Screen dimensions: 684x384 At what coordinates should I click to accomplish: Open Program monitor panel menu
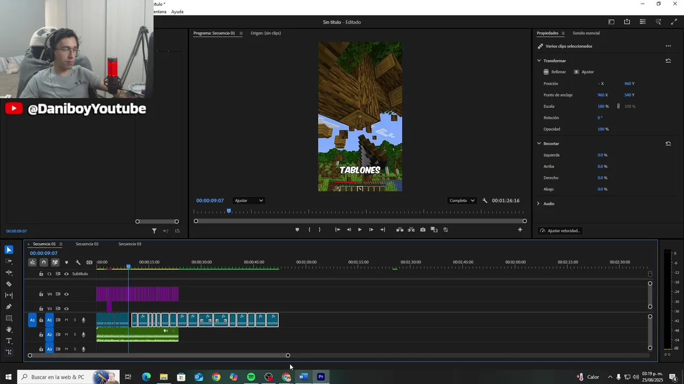pyautogui.click(x=241, y=33)
